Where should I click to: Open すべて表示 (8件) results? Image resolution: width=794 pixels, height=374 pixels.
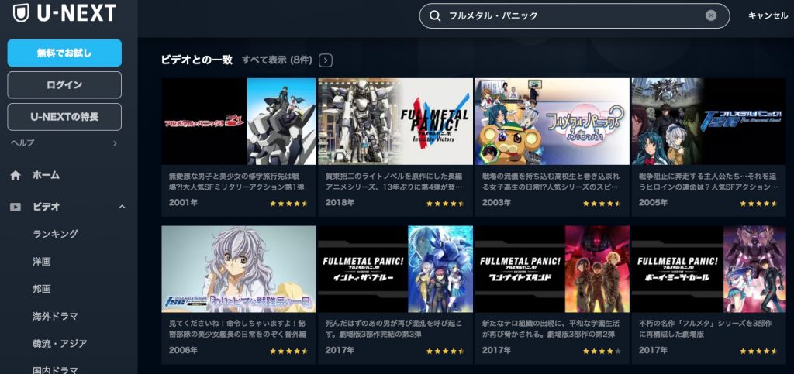click(277, 60)
